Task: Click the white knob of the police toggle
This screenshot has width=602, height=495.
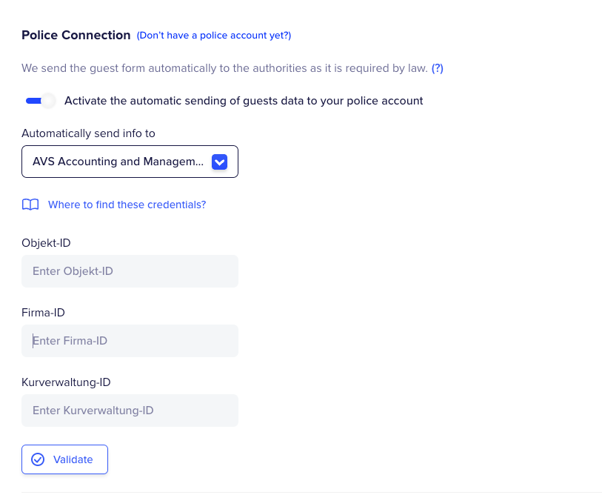Action: click(48, 101)
